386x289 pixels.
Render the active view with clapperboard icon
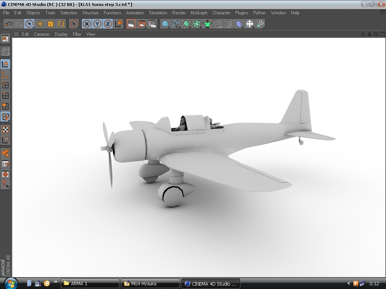pyautogui.click(x=131, y=24)
